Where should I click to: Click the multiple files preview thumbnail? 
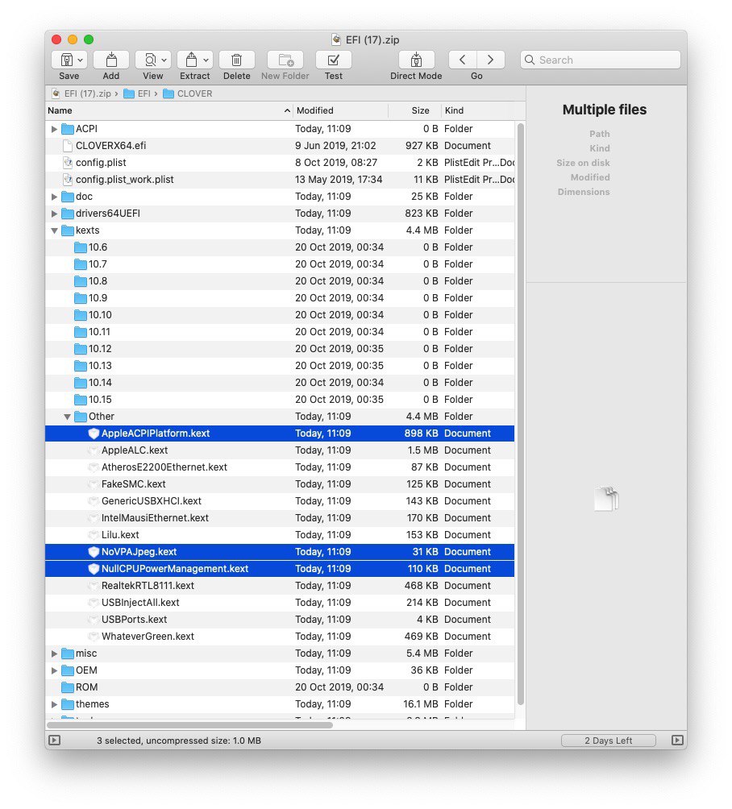606,499
